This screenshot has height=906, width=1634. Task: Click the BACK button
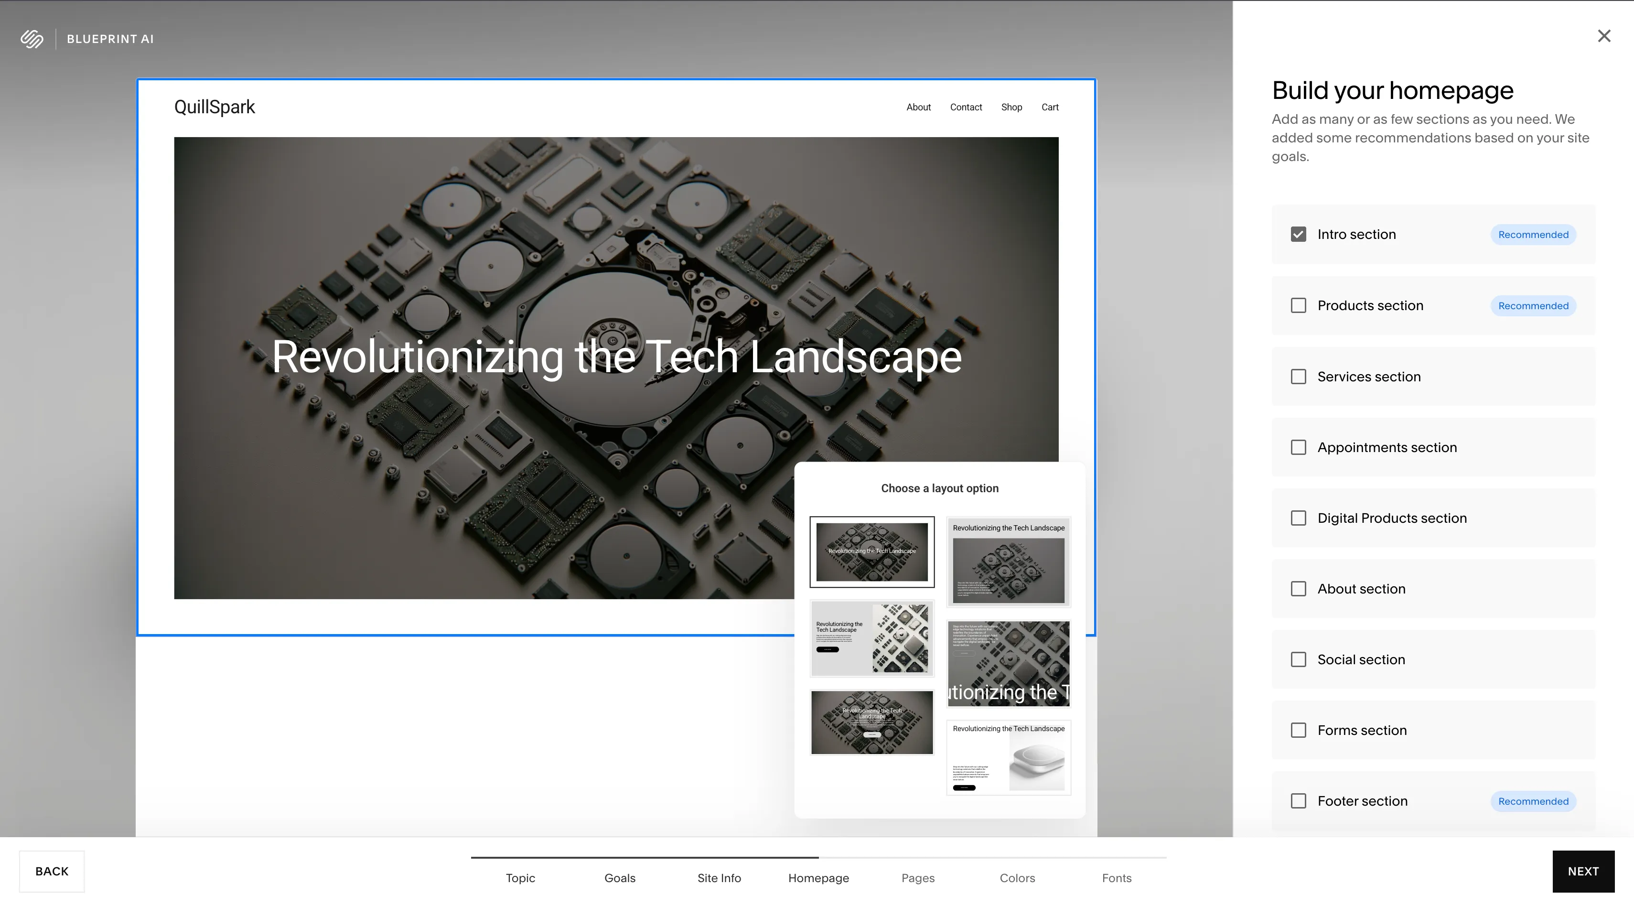(52, 871)
